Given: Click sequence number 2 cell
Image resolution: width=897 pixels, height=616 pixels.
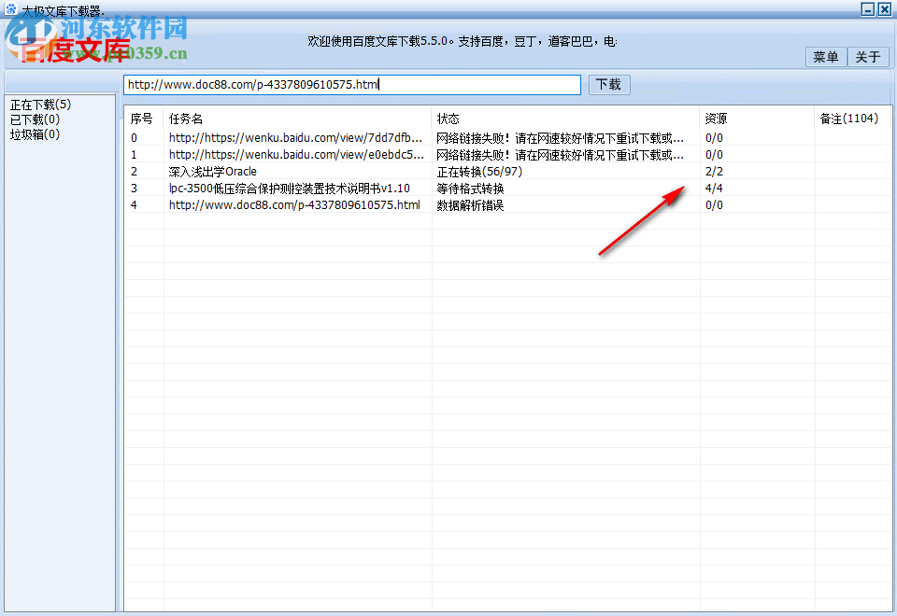Looking at the screenshot, I should pyautogui.click(x=134, y=172).
